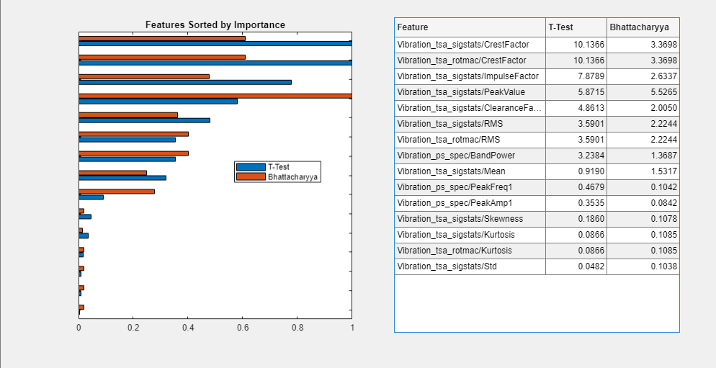Click the T-Test value 7.8789 cell
The height and width of the screenshot is (368, 716).
576,76
